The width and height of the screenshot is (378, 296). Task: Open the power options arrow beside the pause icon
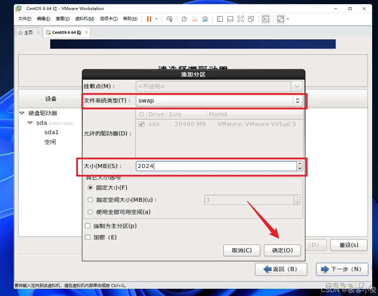coord(156,19)
